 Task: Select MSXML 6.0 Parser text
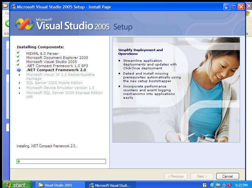42,54
